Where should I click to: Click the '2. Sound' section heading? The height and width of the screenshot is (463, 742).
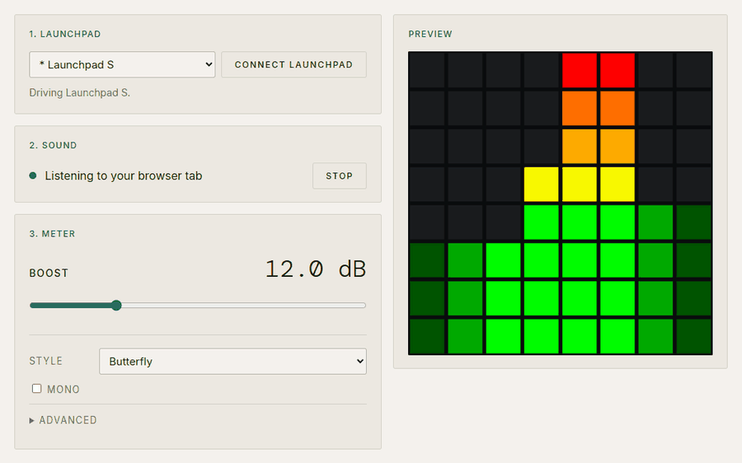pos(53,145)
